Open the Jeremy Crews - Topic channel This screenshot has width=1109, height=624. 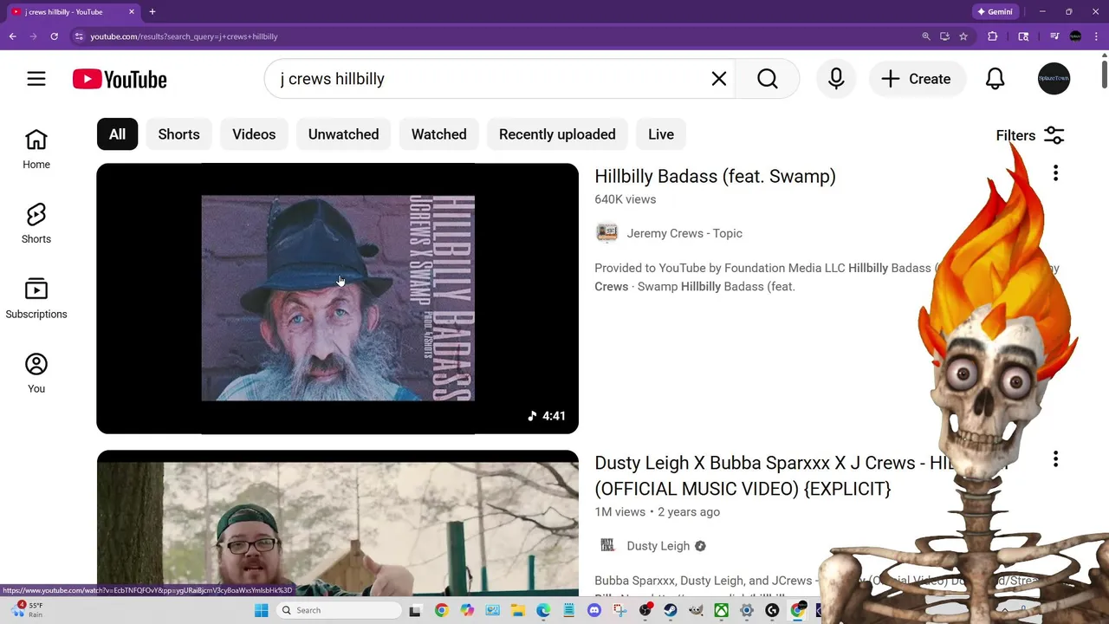point(684,233)
